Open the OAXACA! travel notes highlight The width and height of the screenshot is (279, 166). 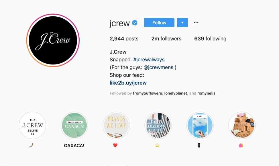coord(74,125)
